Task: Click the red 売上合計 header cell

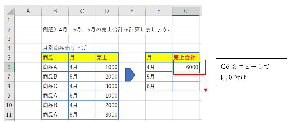Action: (x=186, y=58)
